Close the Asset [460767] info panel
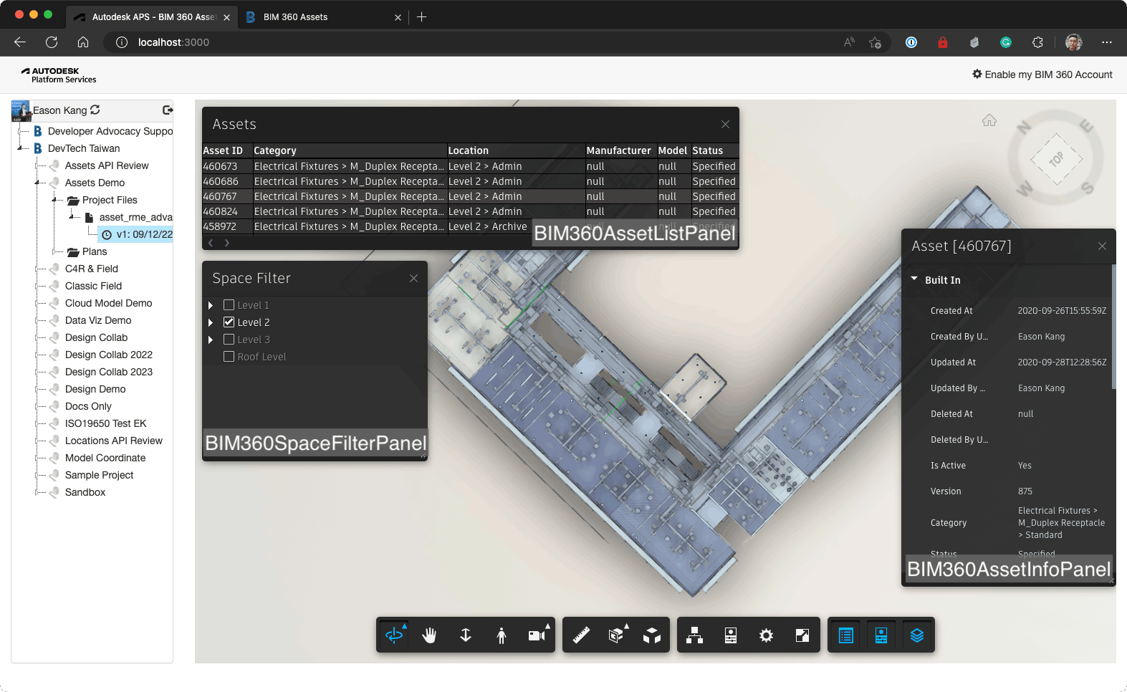1127x692 pixels. point(1102,246)
